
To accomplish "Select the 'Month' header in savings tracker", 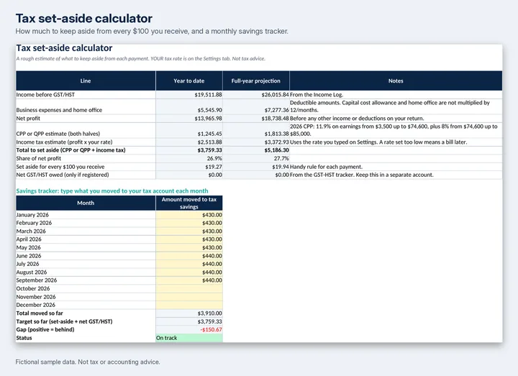I will (x=86, y=203).
